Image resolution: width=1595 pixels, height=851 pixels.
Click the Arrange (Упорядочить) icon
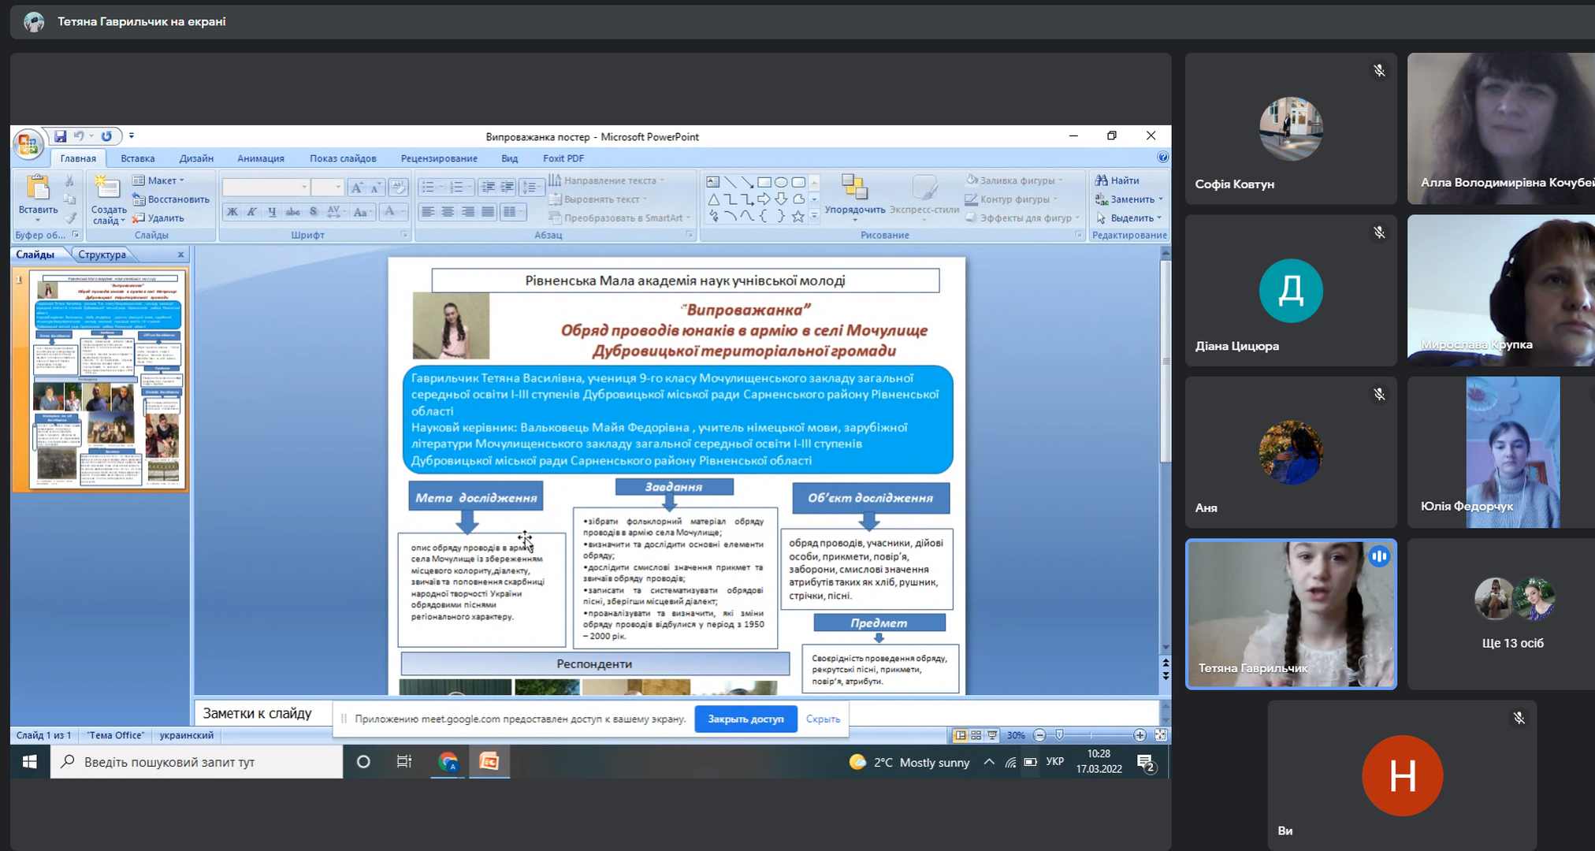point(854,188)
